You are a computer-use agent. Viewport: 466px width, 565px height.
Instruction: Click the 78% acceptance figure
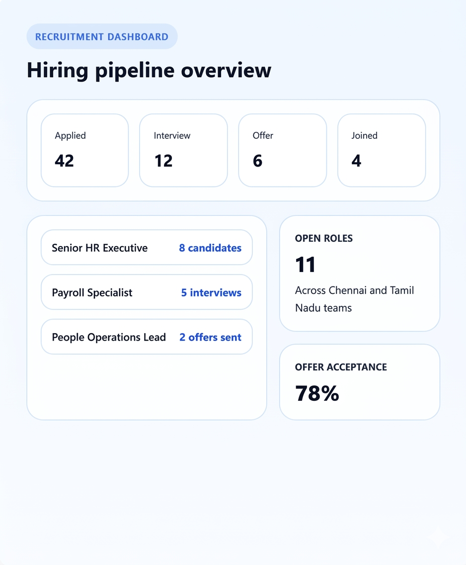pyautogui.click(x=317, y=393)
